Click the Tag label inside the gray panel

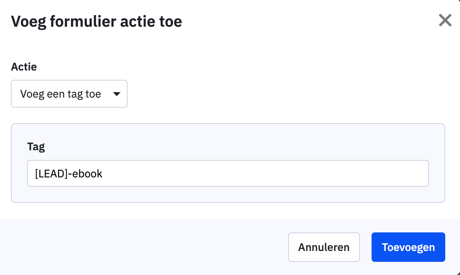[x=36, y=146]
